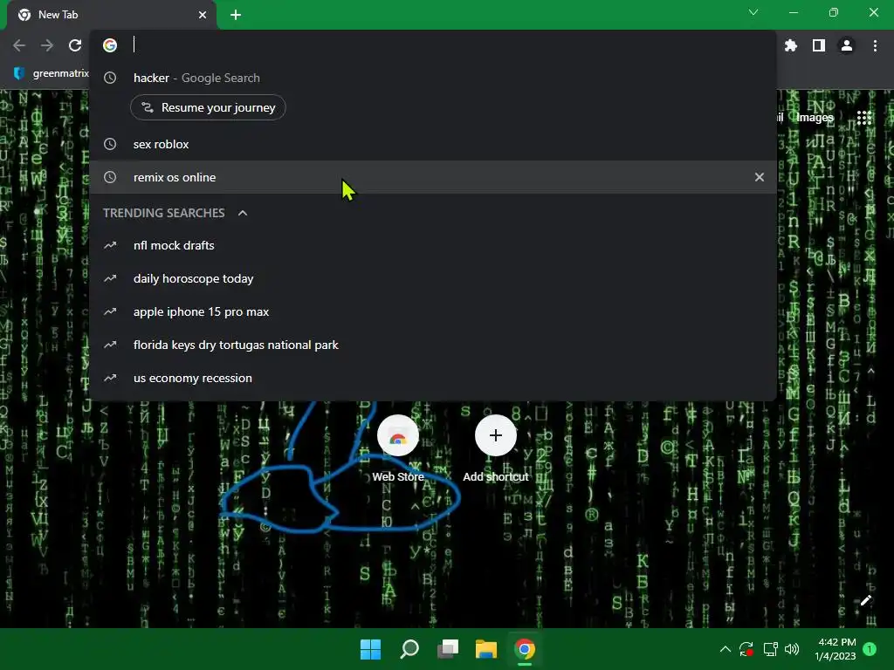Image resolution: width=894 pixels, height=670 pixels.
Task: Open the clock and date flyout
Action: [836, 649]
